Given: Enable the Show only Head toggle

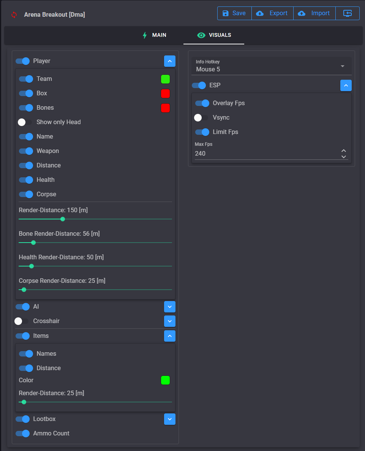Looking at the screenshot, I should tap(25, 122).
